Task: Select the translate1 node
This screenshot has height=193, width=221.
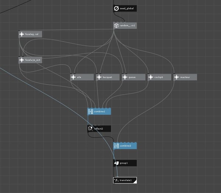Action: [x=125, y=180]
